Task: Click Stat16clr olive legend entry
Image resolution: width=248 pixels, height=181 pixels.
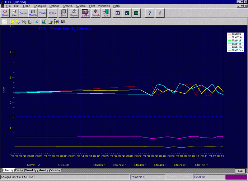Action: [x=235, y=50]
